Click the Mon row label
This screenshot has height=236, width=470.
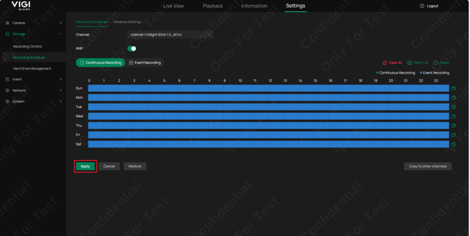point(79,97)
